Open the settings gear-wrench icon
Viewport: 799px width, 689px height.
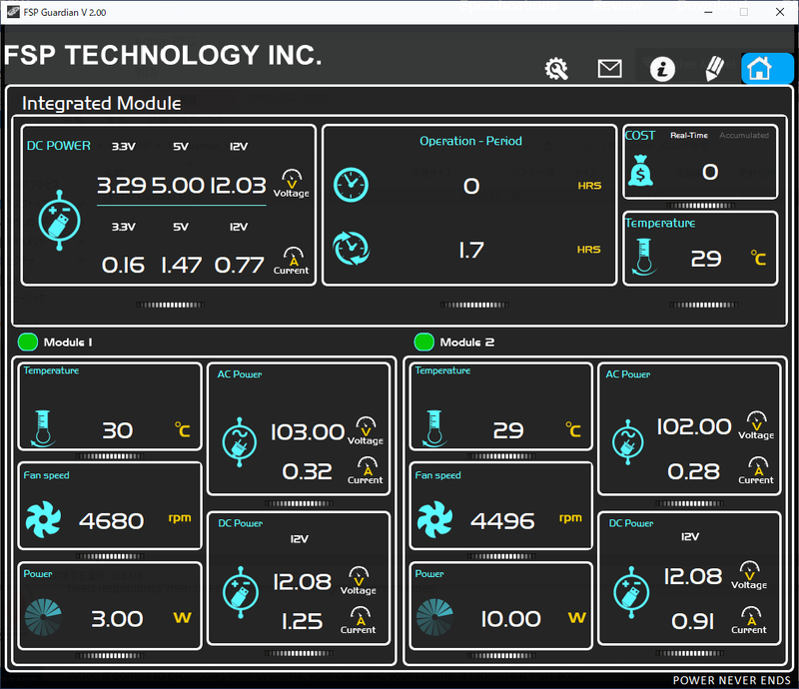(556, 68)
